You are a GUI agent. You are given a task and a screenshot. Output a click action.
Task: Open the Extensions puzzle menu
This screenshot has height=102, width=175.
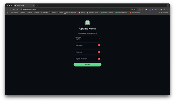tap(156, 9)
